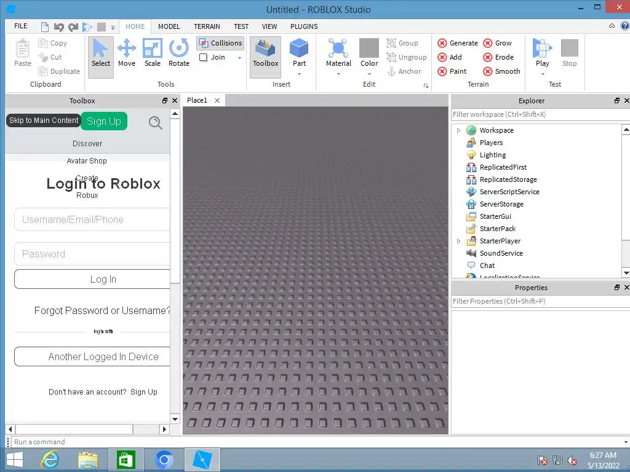Click the Undo arrow in quick access
Screen dimensions: 630x472
[x=58, y=27]
